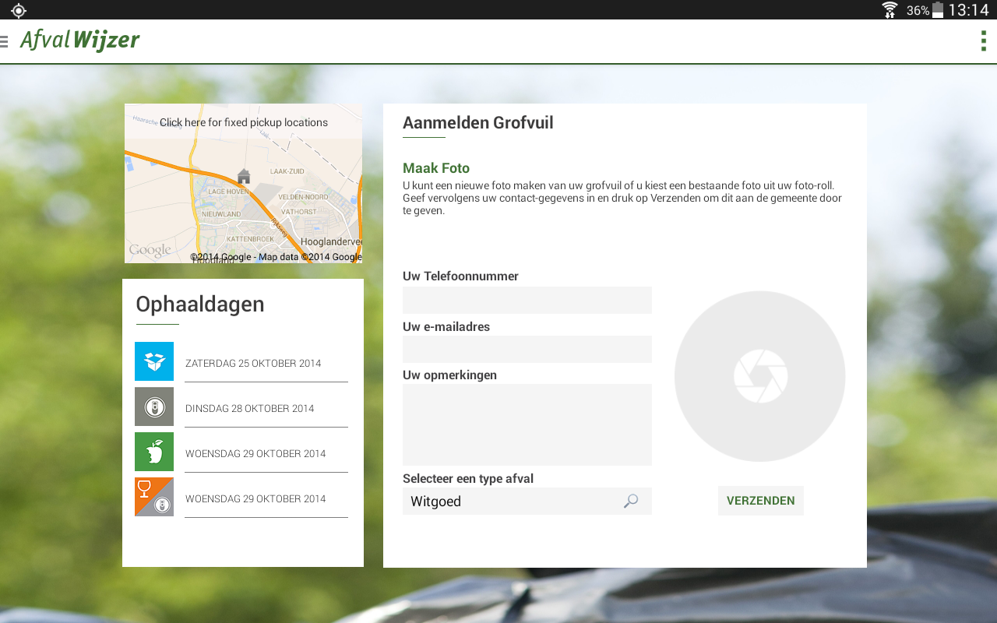
Task: Click 'Click here for fixed pickup locations'
Action: coord(244,122)
